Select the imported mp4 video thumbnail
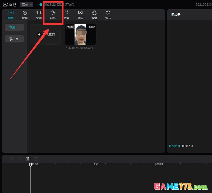The image size is (212, 193). 80,34
